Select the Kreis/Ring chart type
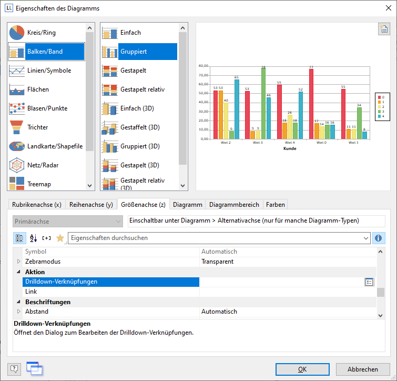 tap(46, 33)
